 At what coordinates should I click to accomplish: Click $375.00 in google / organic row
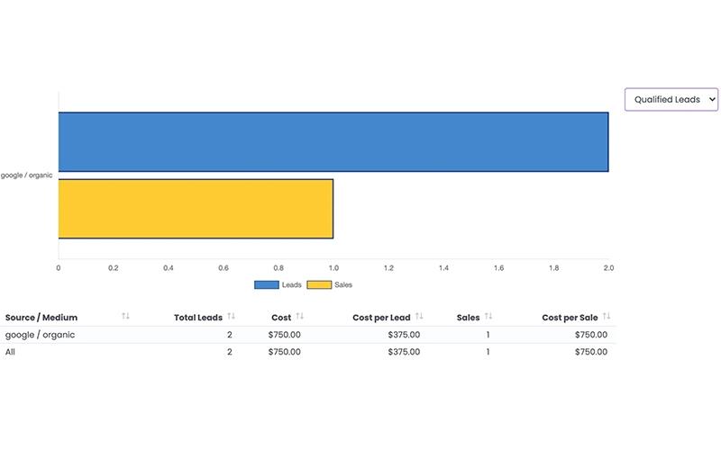point(404,335)
